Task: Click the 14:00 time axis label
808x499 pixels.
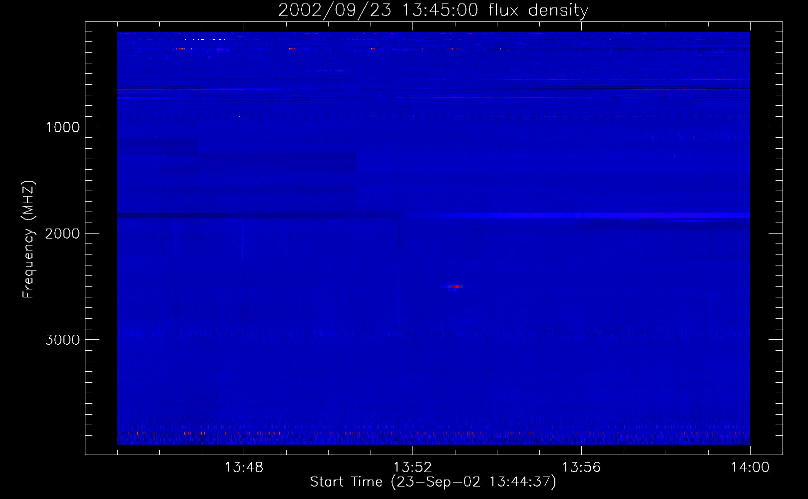Action: (x=750, y=468)
